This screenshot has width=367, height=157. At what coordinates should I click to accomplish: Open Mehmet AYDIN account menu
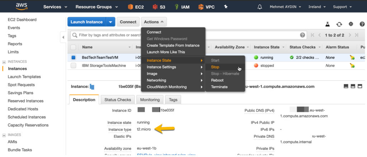(285, 7)
